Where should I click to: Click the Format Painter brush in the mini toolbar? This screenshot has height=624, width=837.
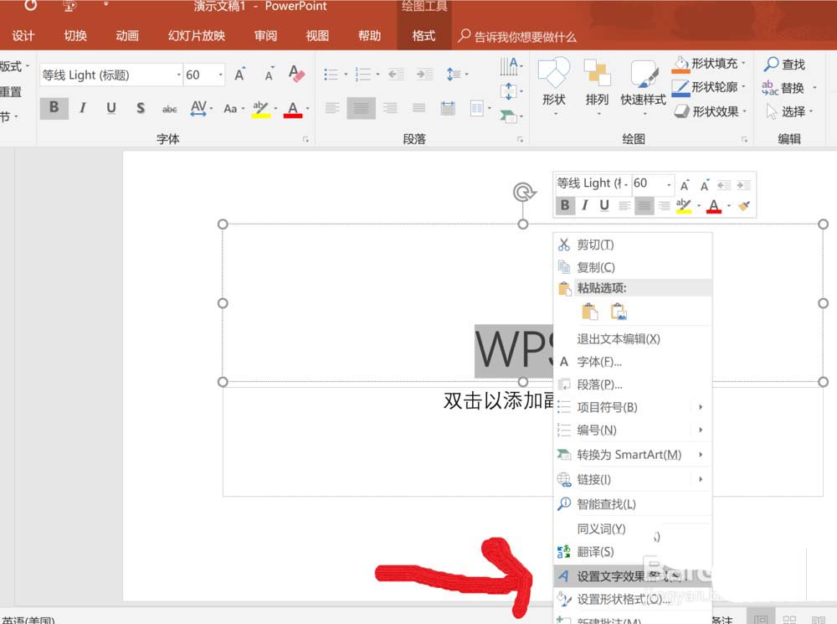point(744,206)
